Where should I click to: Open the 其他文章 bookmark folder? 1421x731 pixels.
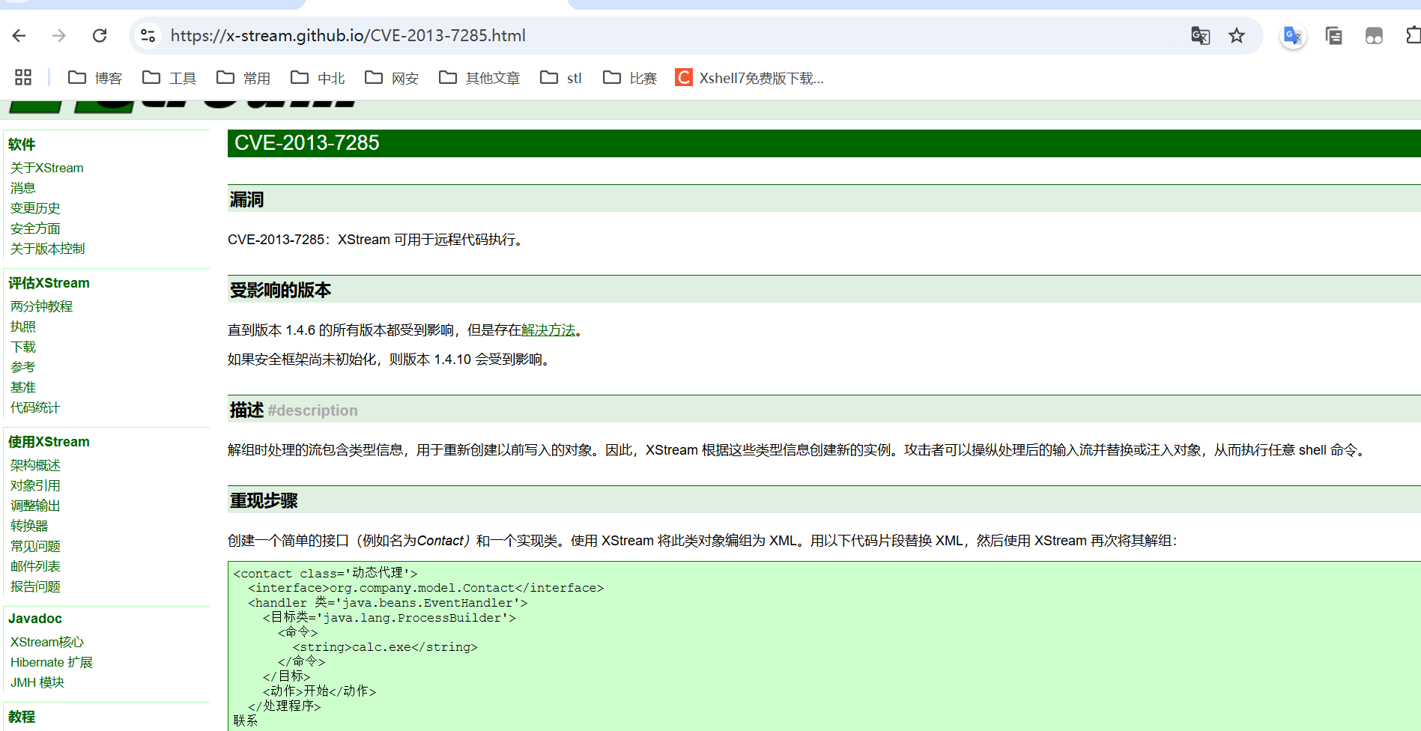tap(479, 78)
